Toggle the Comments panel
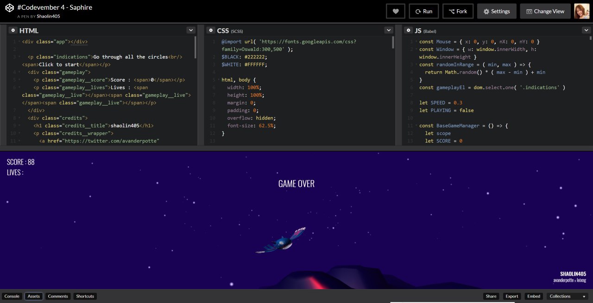 pos(58,296)
